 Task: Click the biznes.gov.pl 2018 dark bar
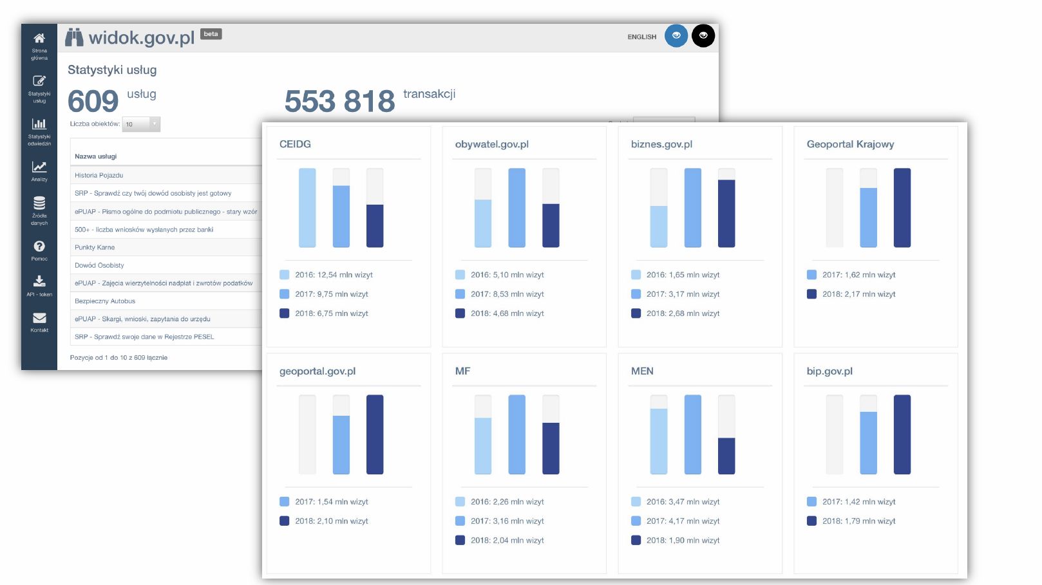click(726, 214)
